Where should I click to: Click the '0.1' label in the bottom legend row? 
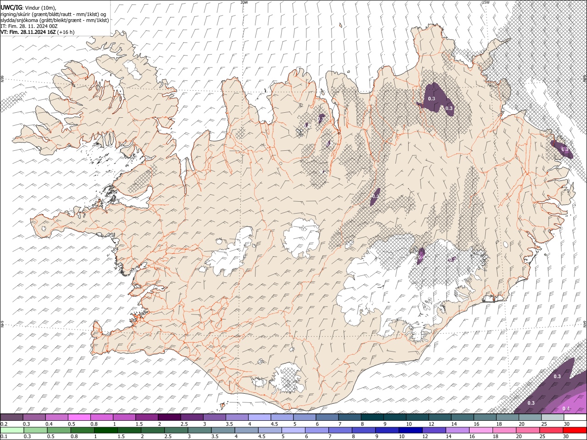pos(4,437)
